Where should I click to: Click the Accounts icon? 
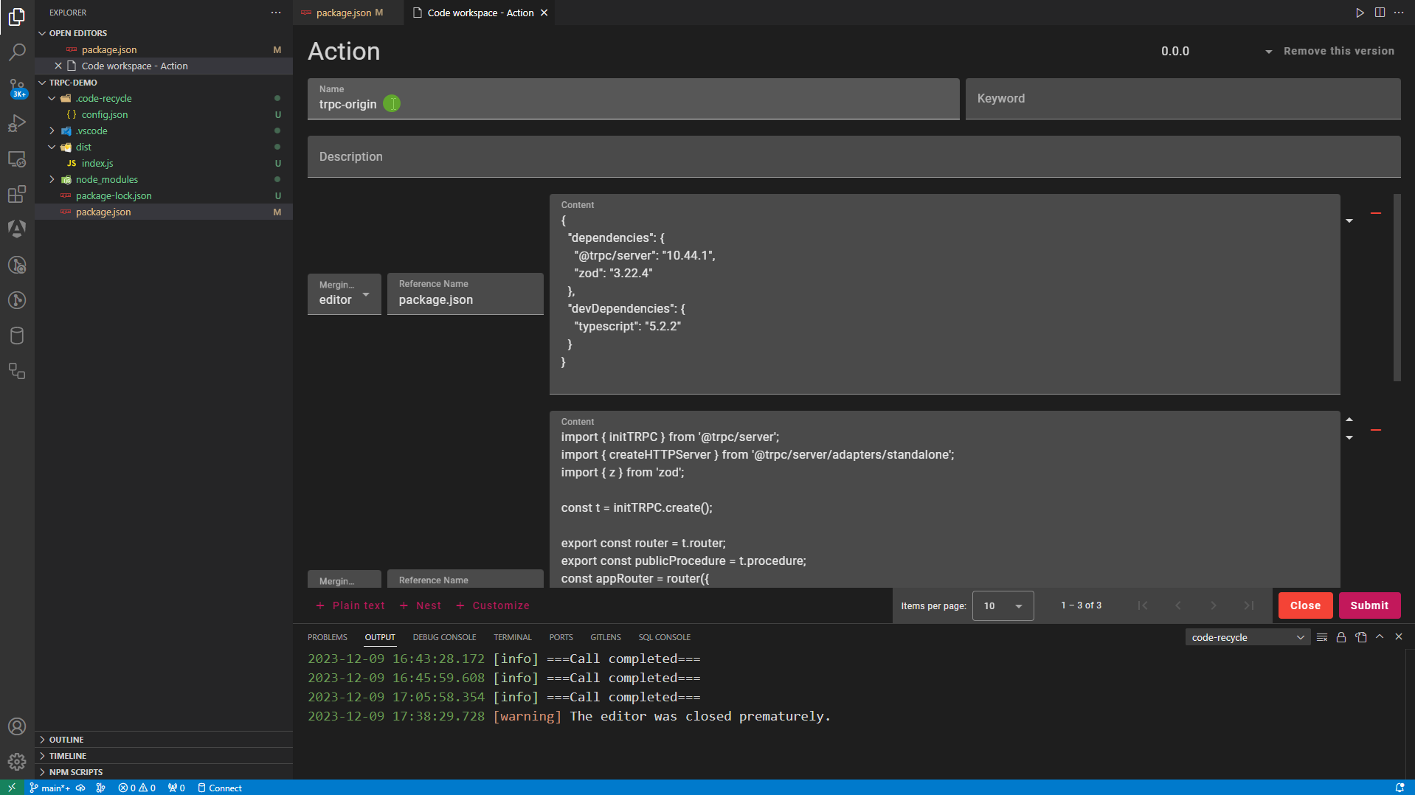17,726
